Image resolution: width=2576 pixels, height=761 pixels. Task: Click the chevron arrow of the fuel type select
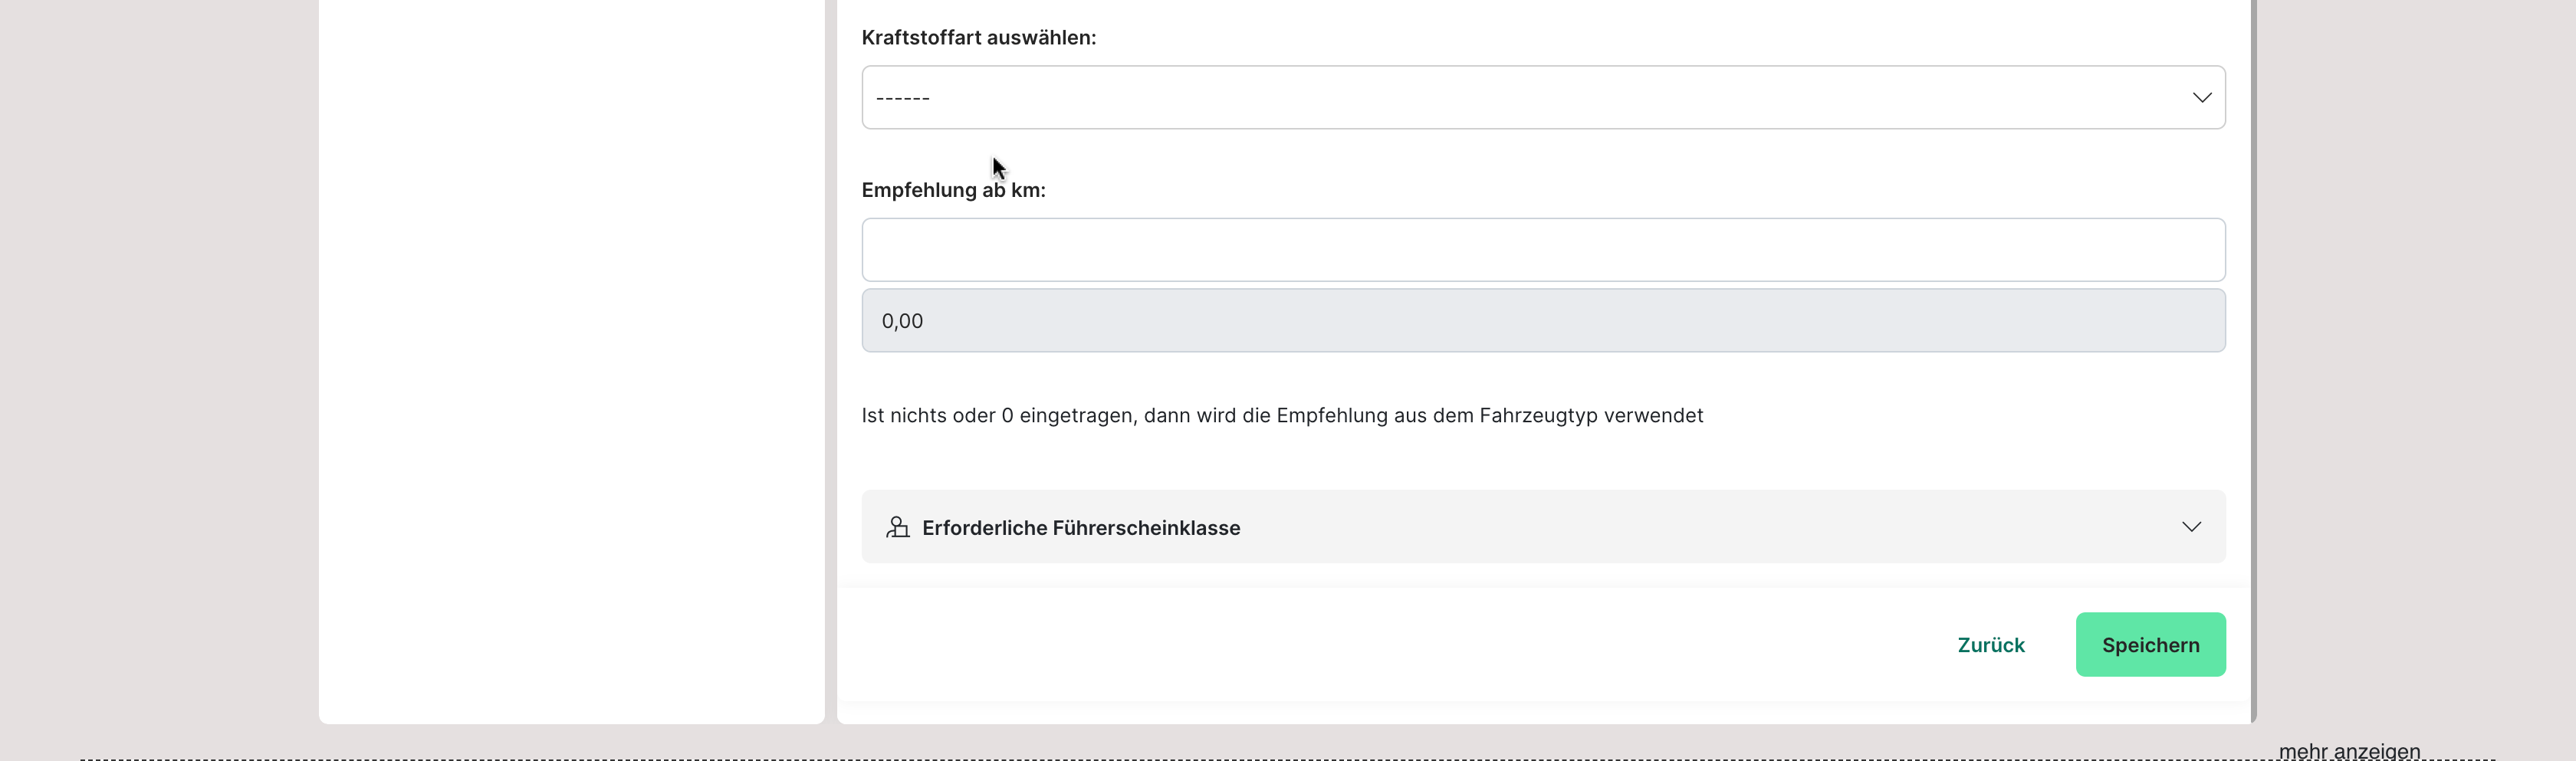(2201, 97)
